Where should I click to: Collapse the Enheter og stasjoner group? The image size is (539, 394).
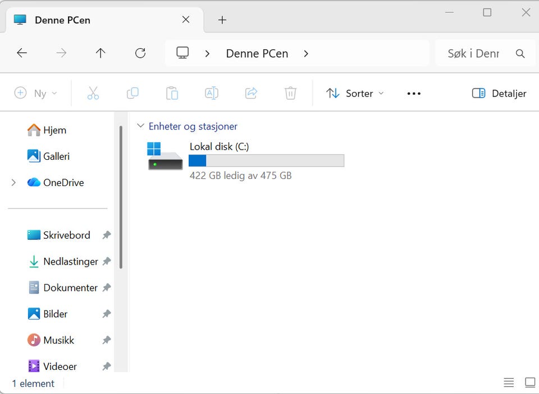point(140,126)
